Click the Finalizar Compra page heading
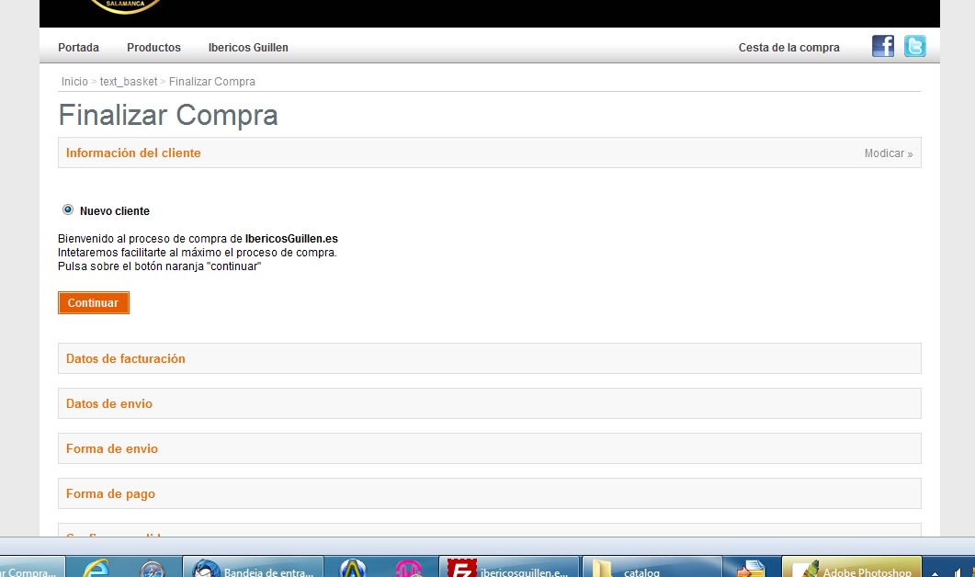Screen dimensions: 975x577 [x=168, y=115]
